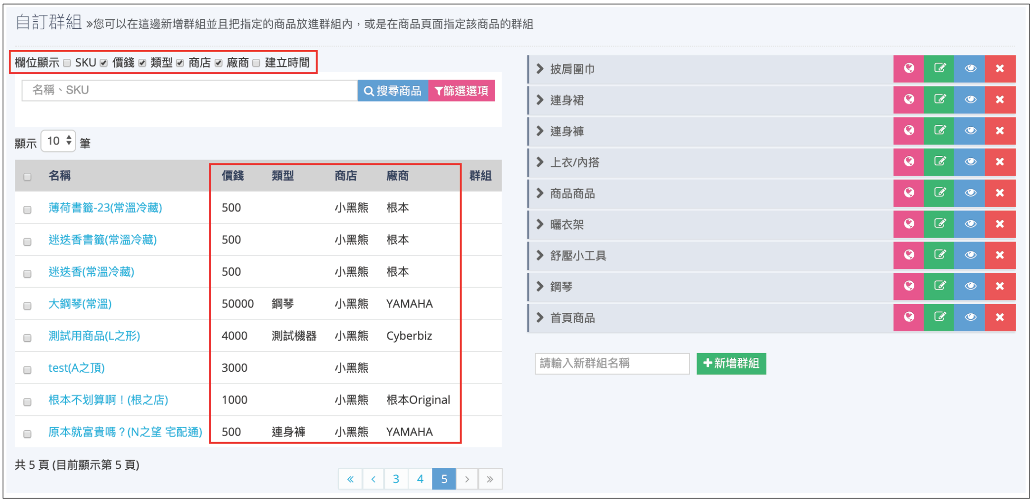Viewport: 1034px width, 502px height.
Task: Click the pink globe icon for 上衣/內搭
Action: pos(909,162)
